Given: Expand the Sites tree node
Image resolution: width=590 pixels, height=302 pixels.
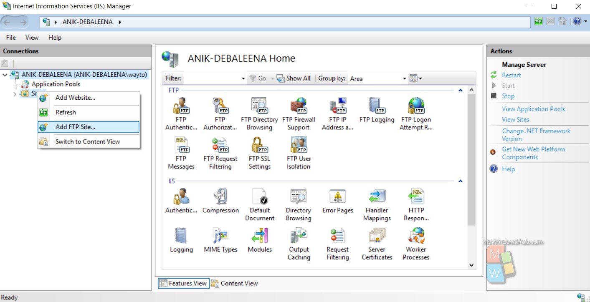Looking at the screenshot, I should (15, 94).
